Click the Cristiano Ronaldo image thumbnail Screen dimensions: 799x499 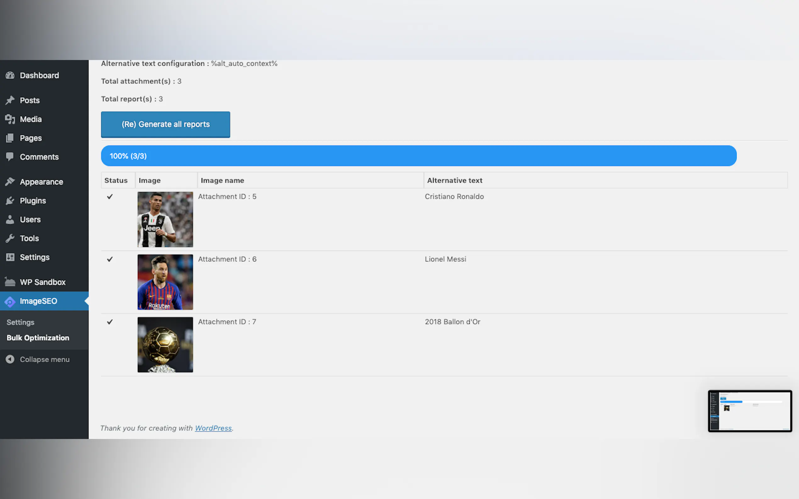(165, 219)
